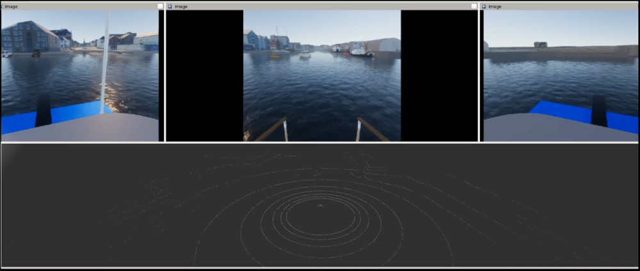Select the Image title above the empty quay view
640x271 pixels.
495,6
